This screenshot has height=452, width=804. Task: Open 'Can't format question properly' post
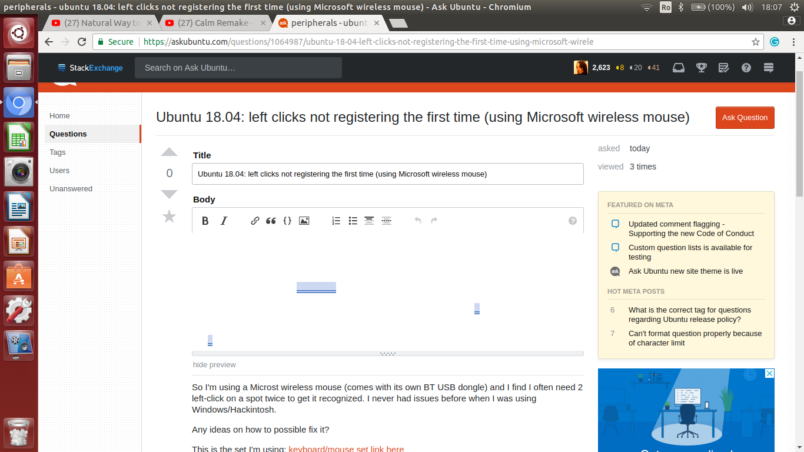[x=695, y=338]
